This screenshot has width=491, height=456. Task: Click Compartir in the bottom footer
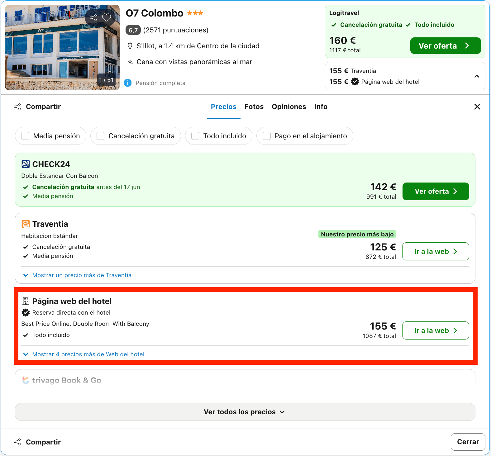(37, 442)
